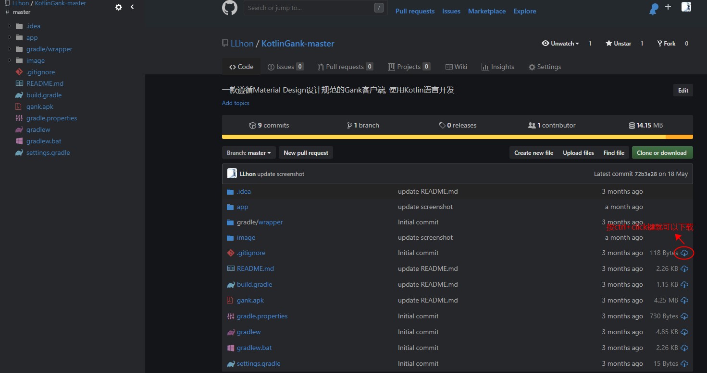Open the 9 commits link
Image resolution: width=707 pixels, height=373 pixels.
coord(269,125)
